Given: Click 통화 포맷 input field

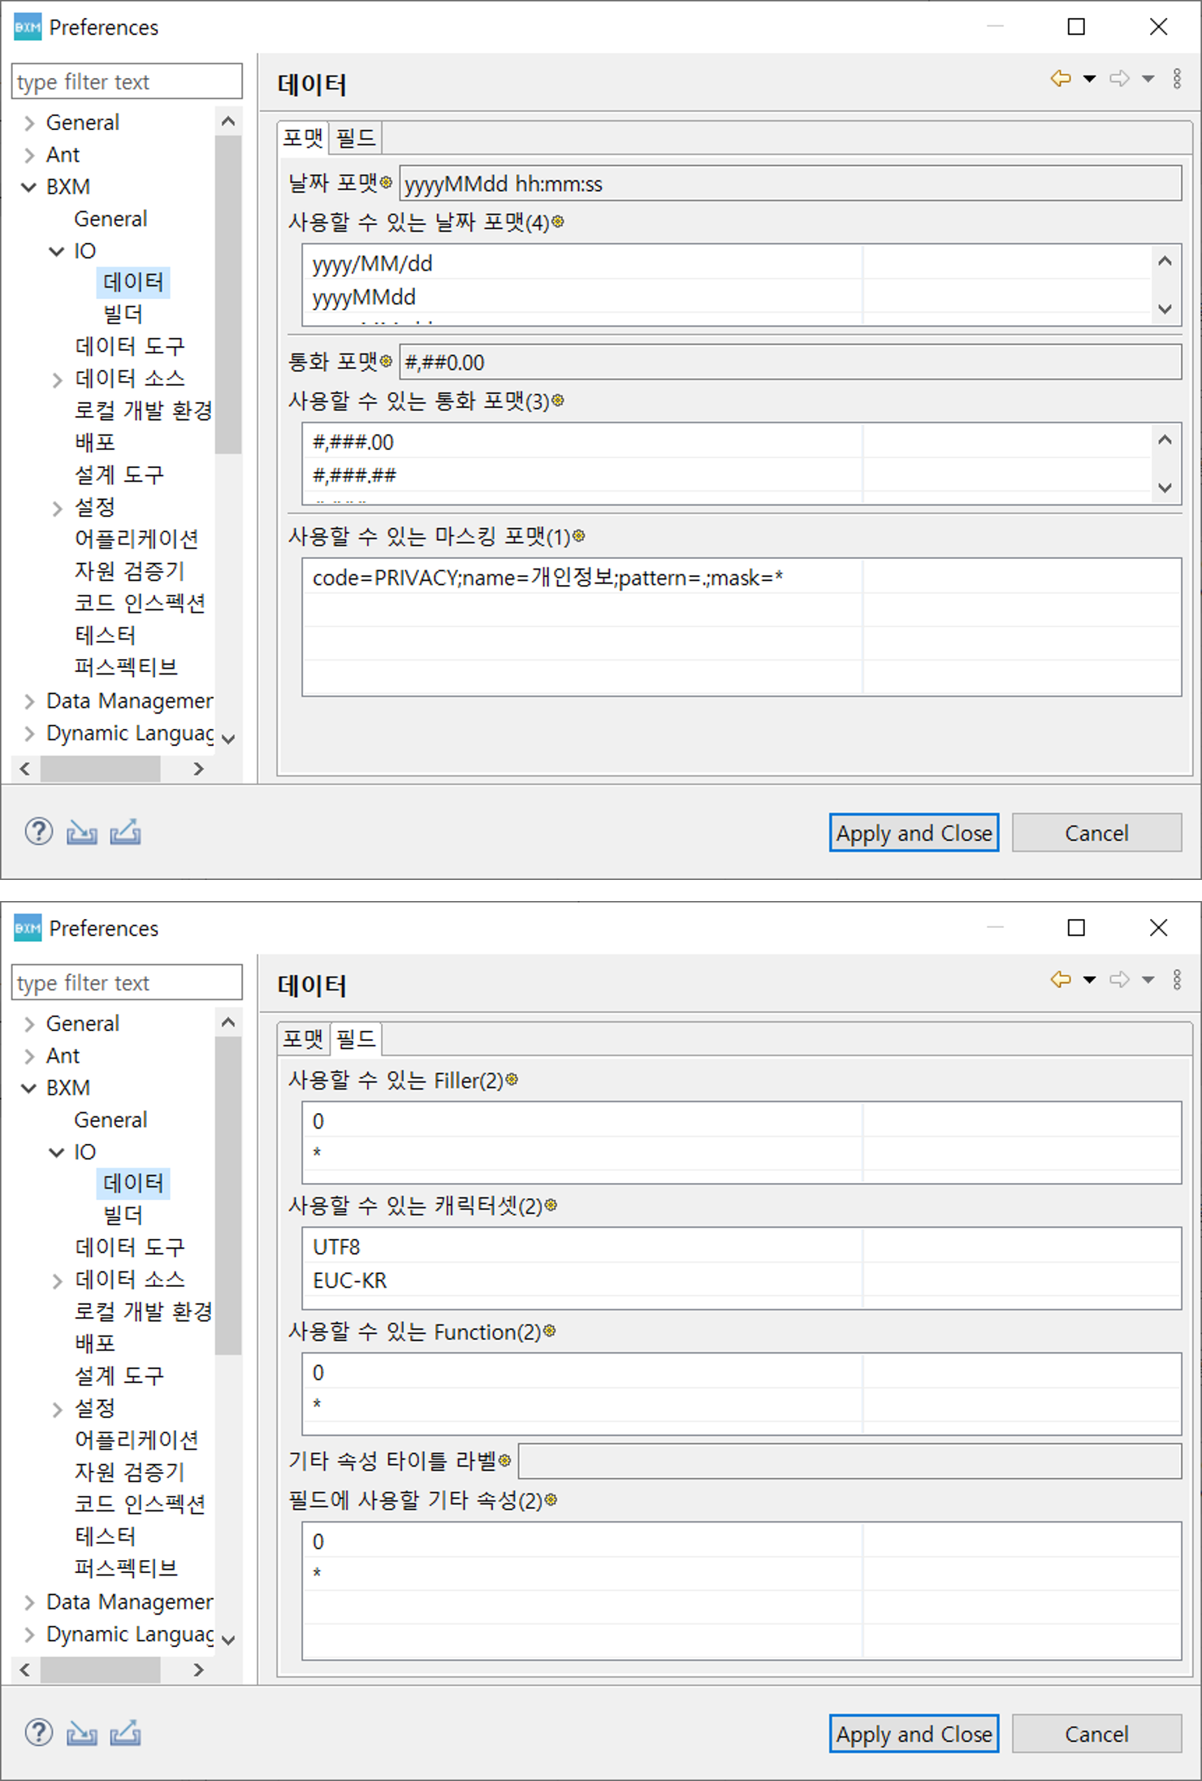Looking at the screenshot, I should (x=790, y=362).
